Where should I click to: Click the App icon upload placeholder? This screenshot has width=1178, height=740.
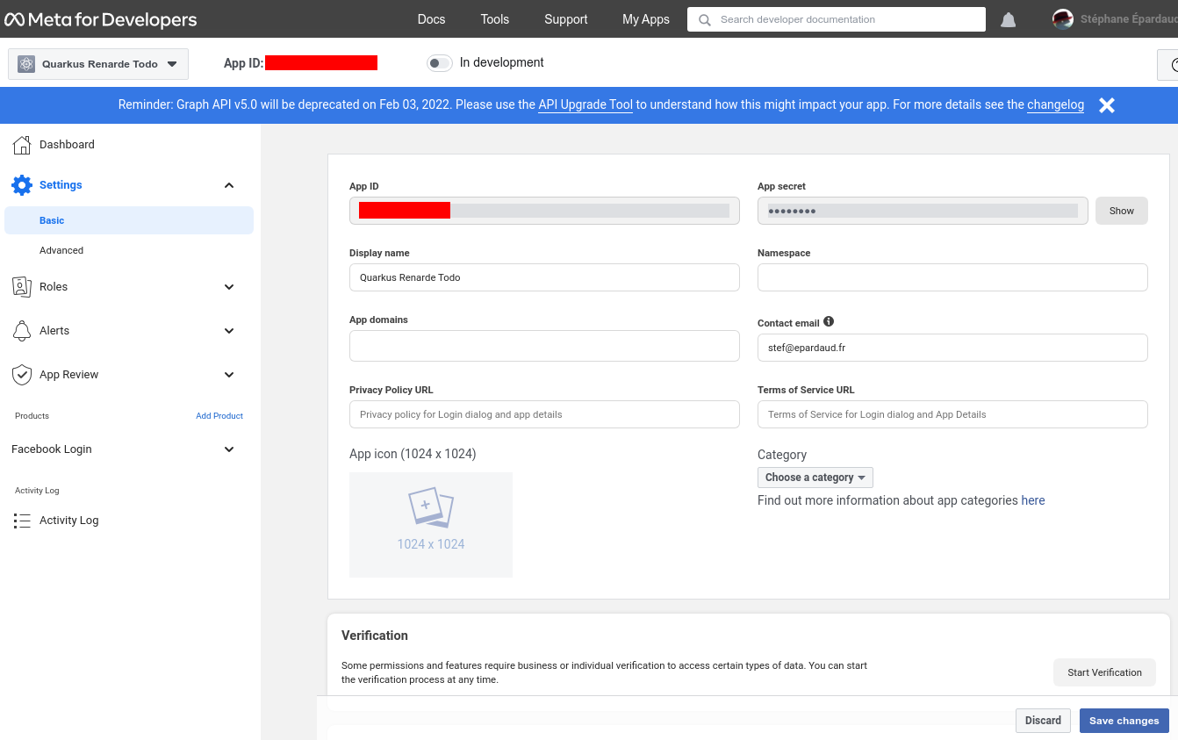431,525
